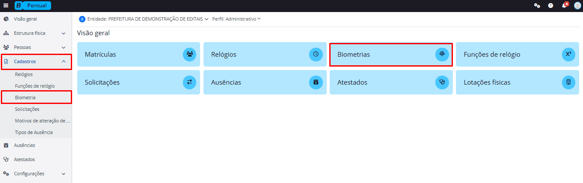Screen dimensions: 583x183
Task: Open the notifications bell icon
Action: [564, 6]
